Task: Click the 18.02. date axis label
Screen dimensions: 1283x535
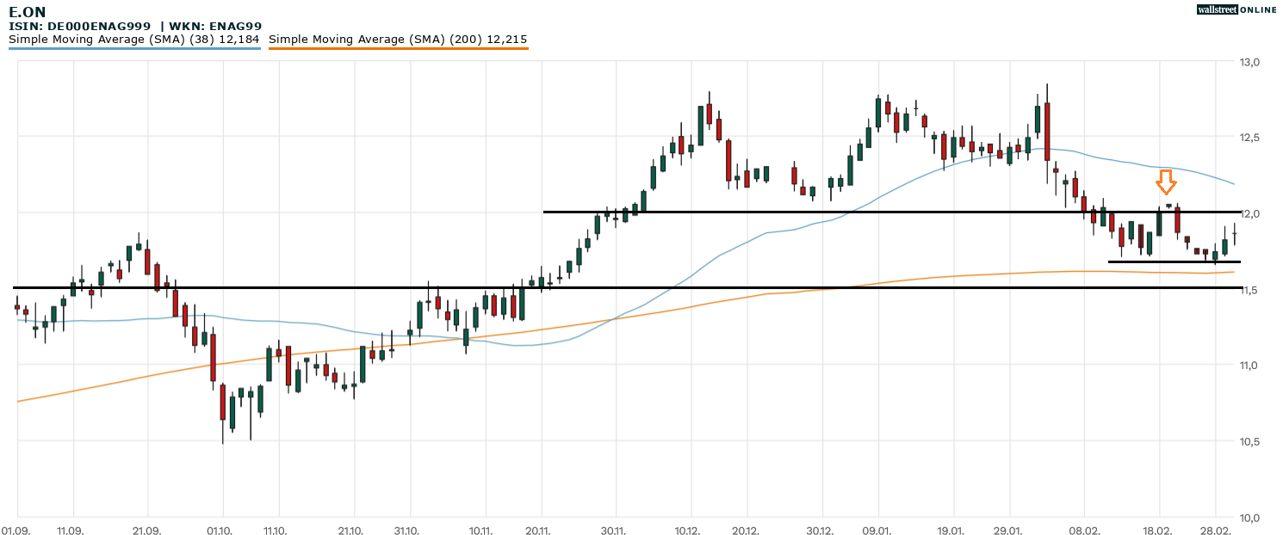Action: tap(1158, 531)
